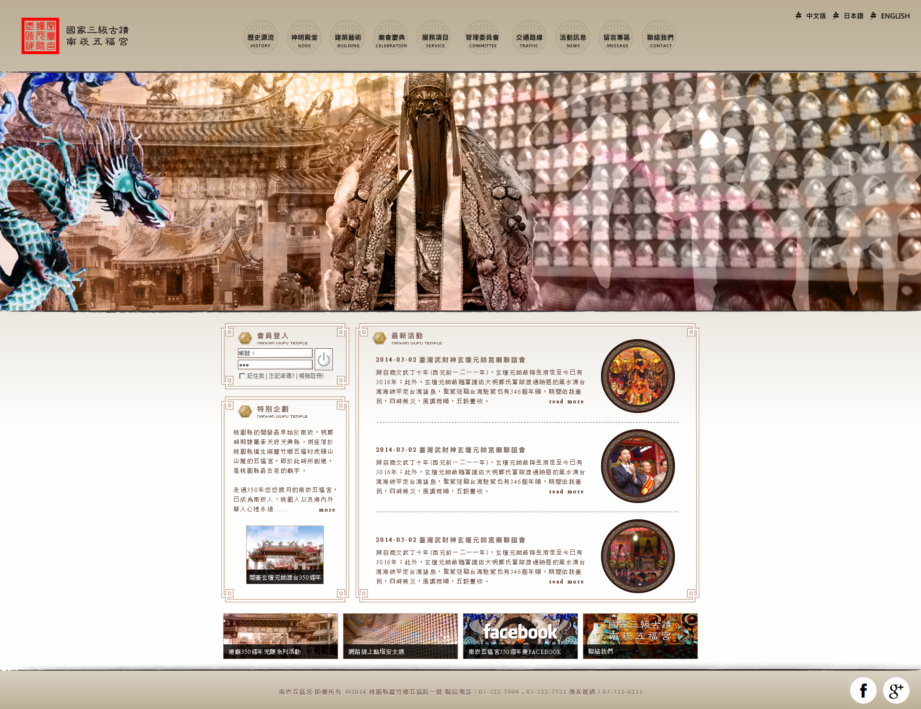The image size is (921, 709).
Task: Click the Google Plus icon in footer
Action: (x=896, y=690)
